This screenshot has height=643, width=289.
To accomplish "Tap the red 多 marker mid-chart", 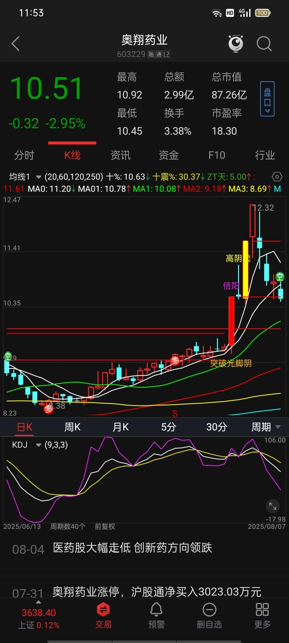I will point(175,360).
